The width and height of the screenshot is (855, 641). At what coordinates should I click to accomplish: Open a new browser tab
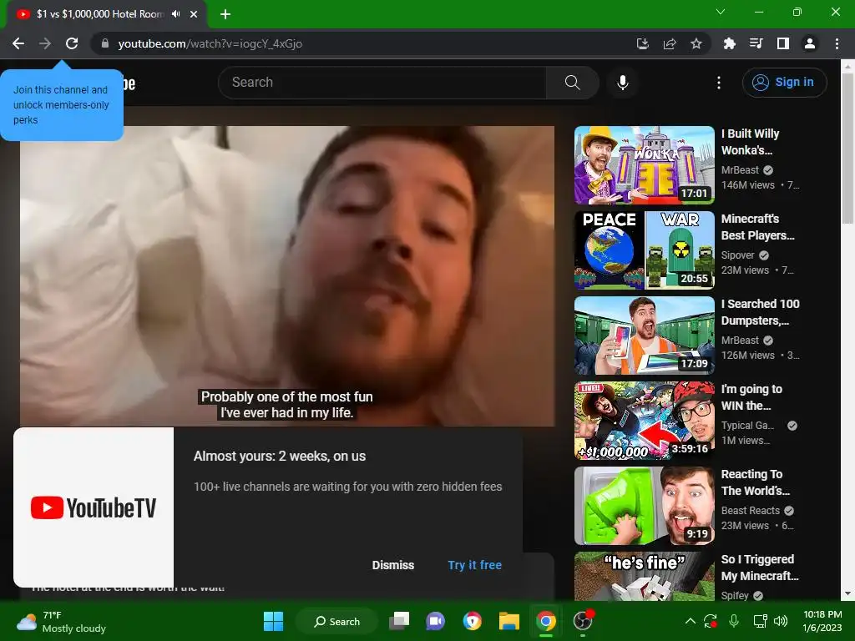[x=225, y=14]
